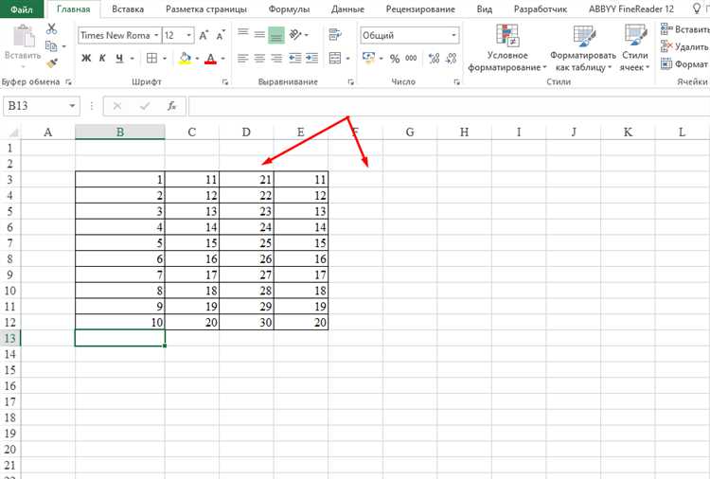Apply percent style format

pyautogui.click(x=395, y=59)
